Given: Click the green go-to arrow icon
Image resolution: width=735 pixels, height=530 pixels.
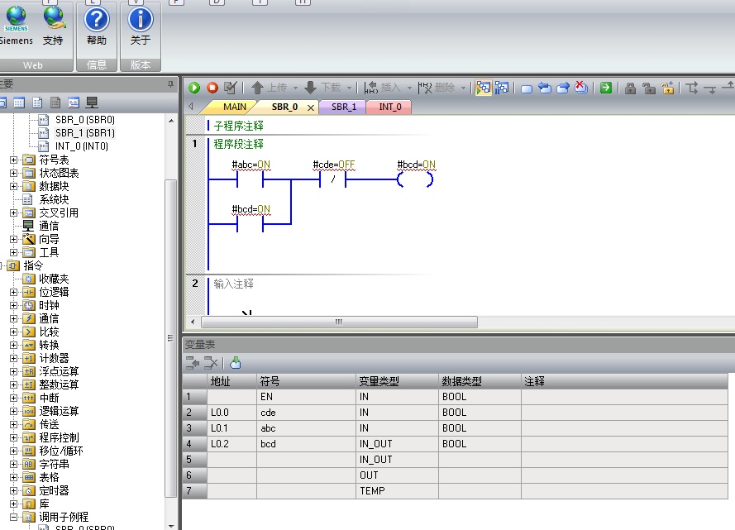Looking at the screenshot, I should click(606, 88).
